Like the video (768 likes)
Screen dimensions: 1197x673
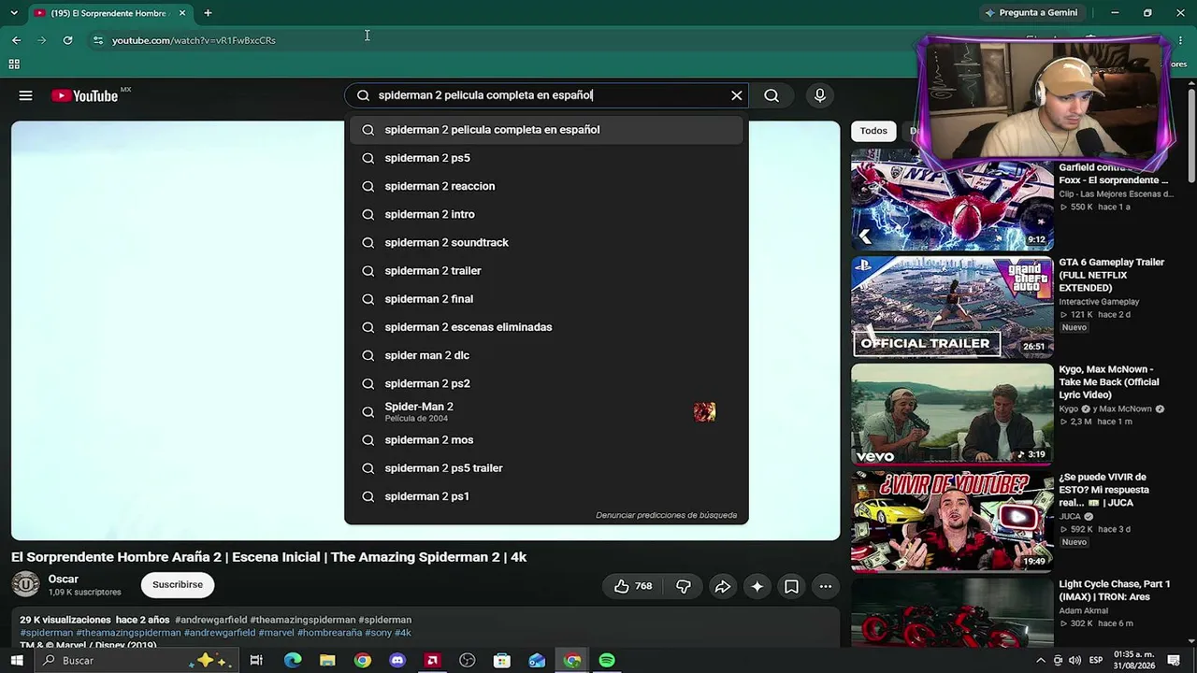[x=632, y=586]
